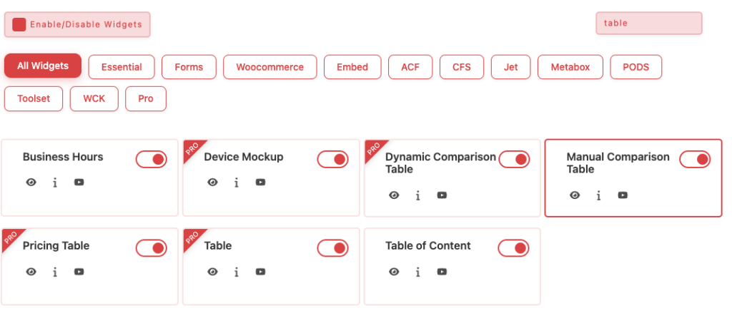Viewport: 732px width, 313px height.
Task: Click the info icon for Table of Content
Action: tap(417, 272)
